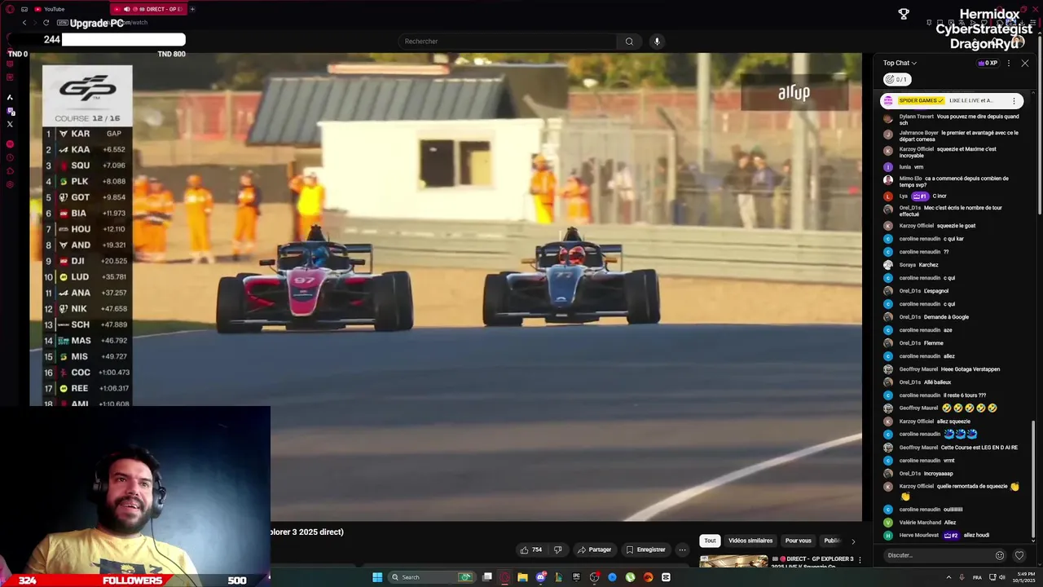The width and height of the screenshot is (1043, 587).
Task: Select the Vidéos similaires chip
Action: (750, 541)
